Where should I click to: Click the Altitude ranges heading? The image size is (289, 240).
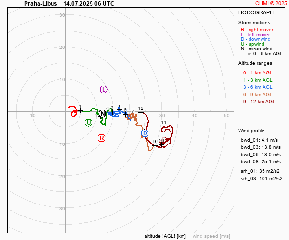(255, 63)
